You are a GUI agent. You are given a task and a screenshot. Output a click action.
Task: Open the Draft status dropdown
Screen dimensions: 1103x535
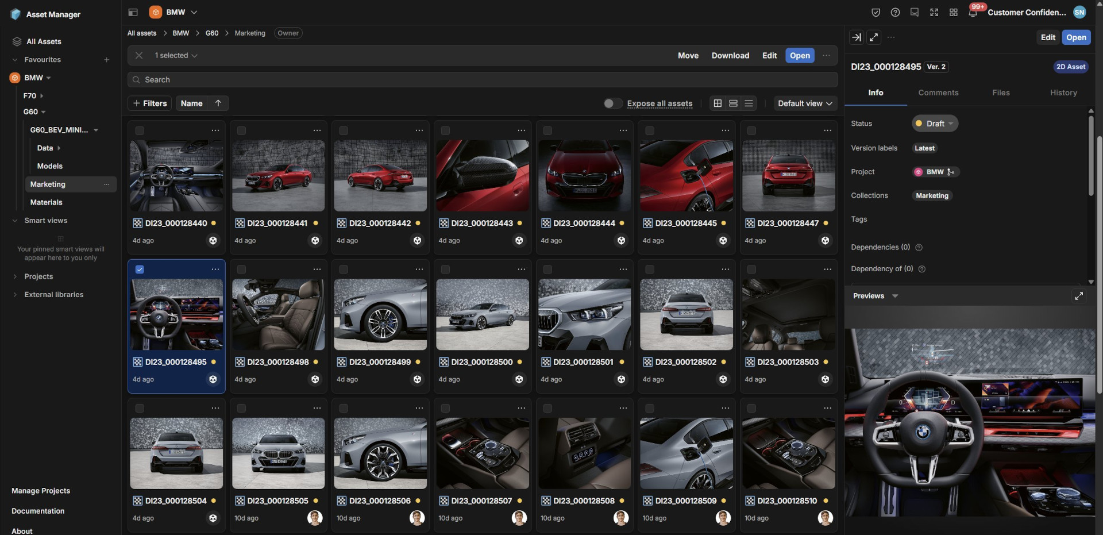[x=935, y=124]
